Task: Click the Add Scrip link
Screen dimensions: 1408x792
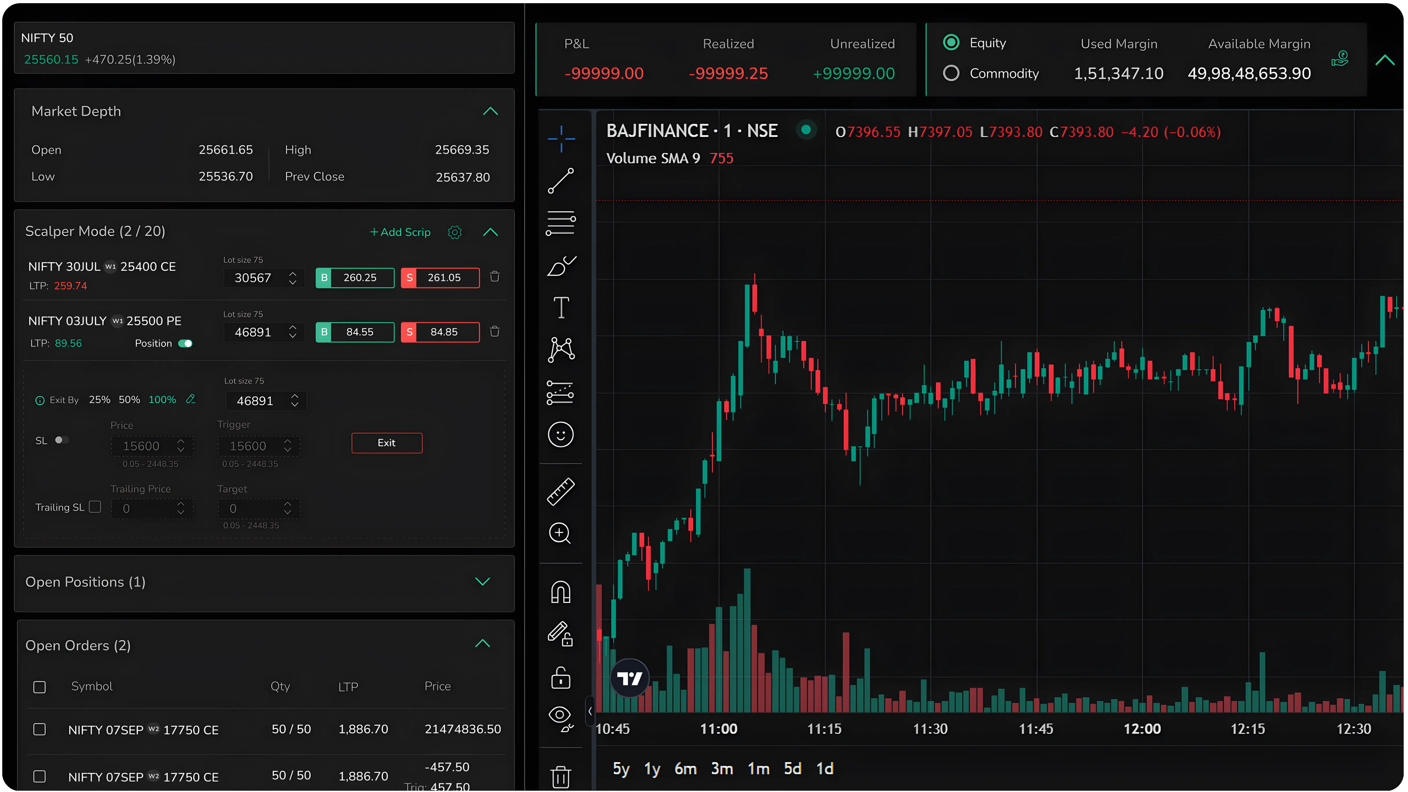Action: coord(401,232)
